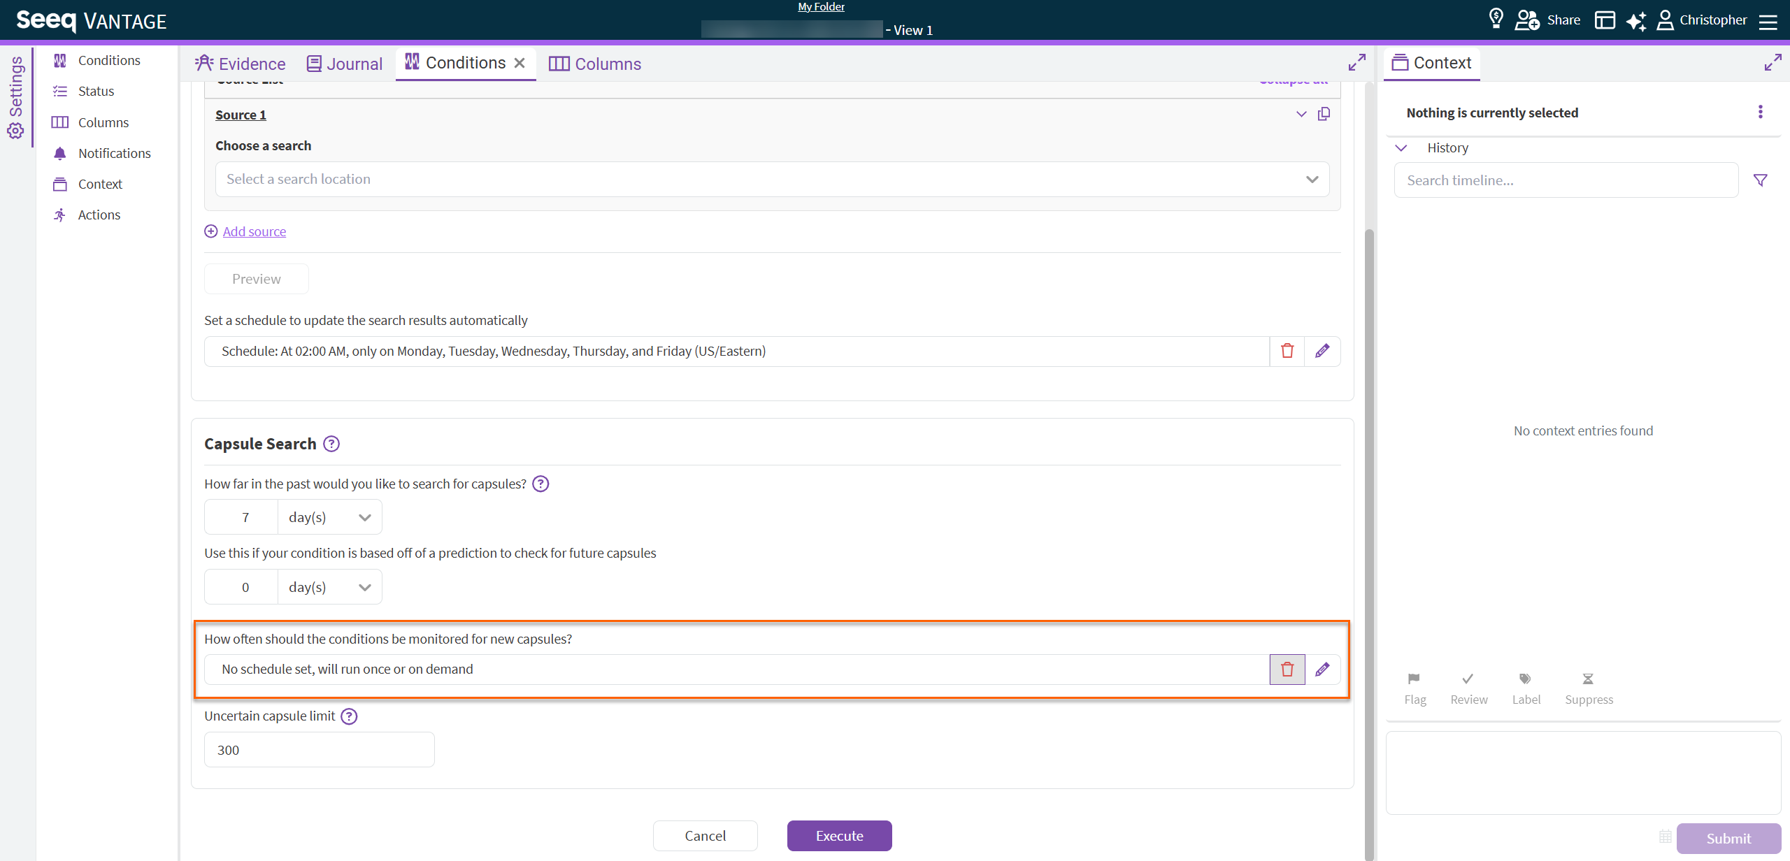Open Conditions in settings sidebar

click(x=109, y=60)
